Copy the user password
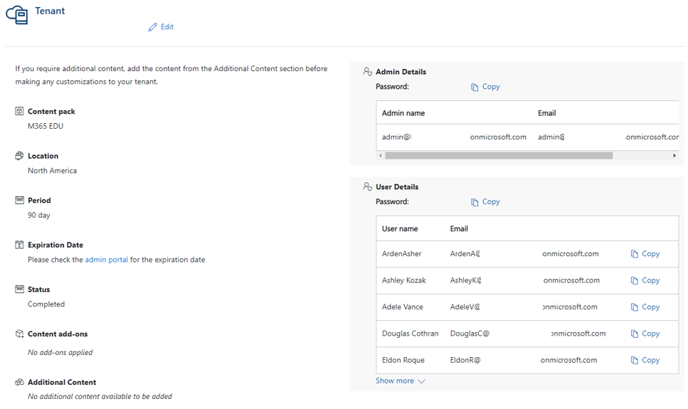This screenshot has height=409, width=688. (485, 202)
